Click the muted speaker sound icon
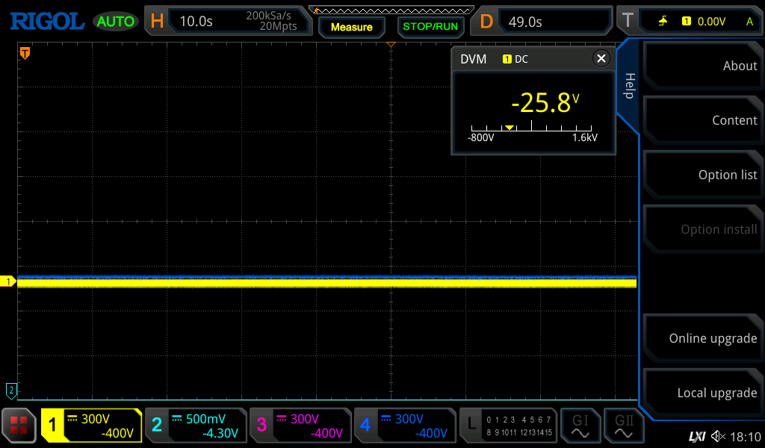 click(x=718, y=437)
